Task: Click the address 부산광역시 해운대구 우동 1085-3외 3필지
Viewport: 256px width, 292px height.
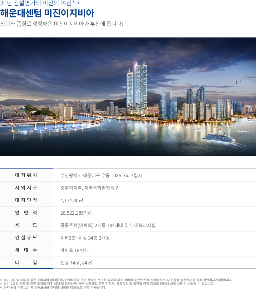Action: (101, 175)
